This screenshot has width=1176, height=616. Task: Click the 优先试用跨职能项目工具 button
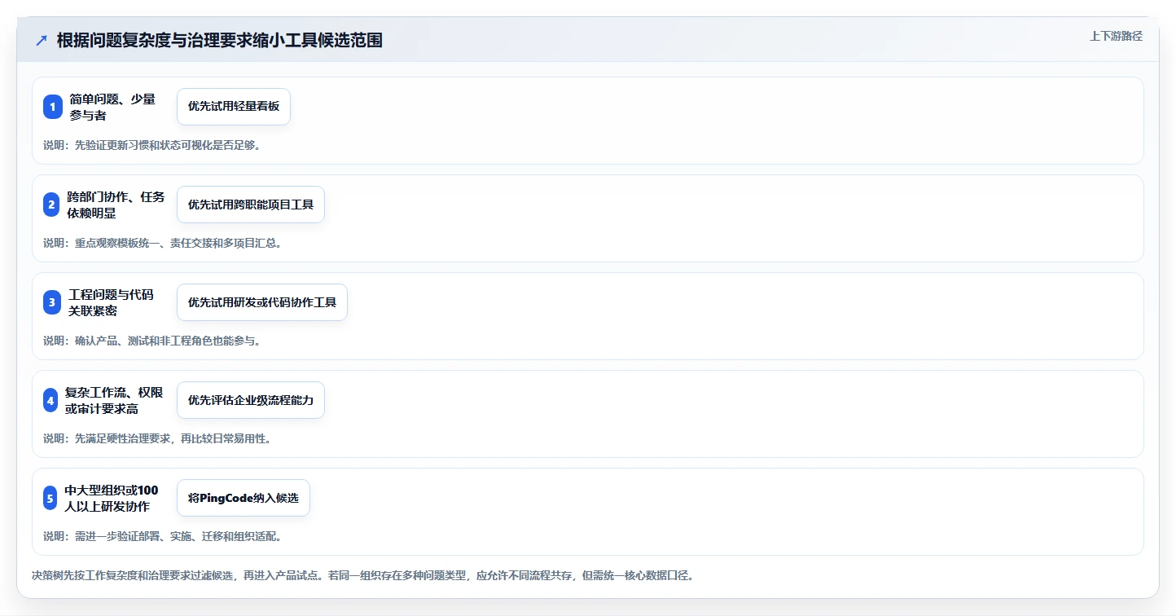coord(251,205)
